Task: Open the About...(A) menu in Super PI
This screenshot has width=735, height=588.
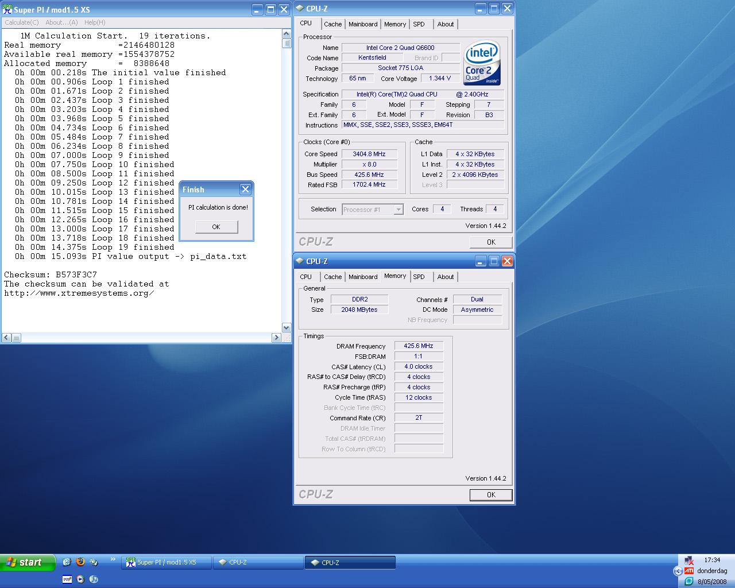Action: pos(61,22)
